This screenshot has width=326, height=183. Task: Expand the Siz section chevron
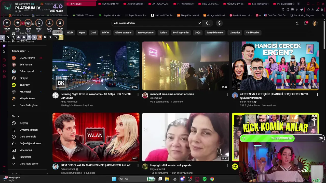pyautogui.click(x=18, y=116)
